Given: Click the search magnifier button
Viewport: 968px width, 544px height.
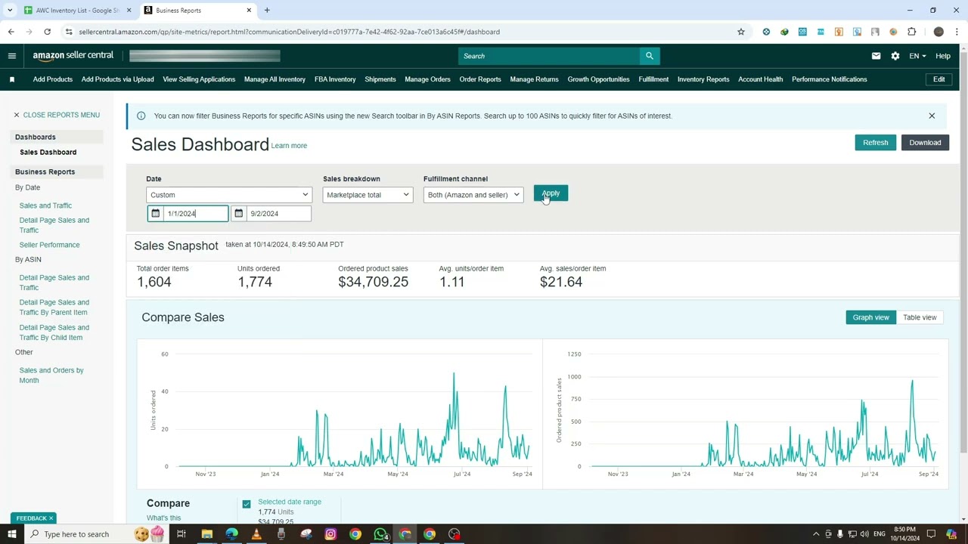Looking at the screenshot, I should pos(650,56).
